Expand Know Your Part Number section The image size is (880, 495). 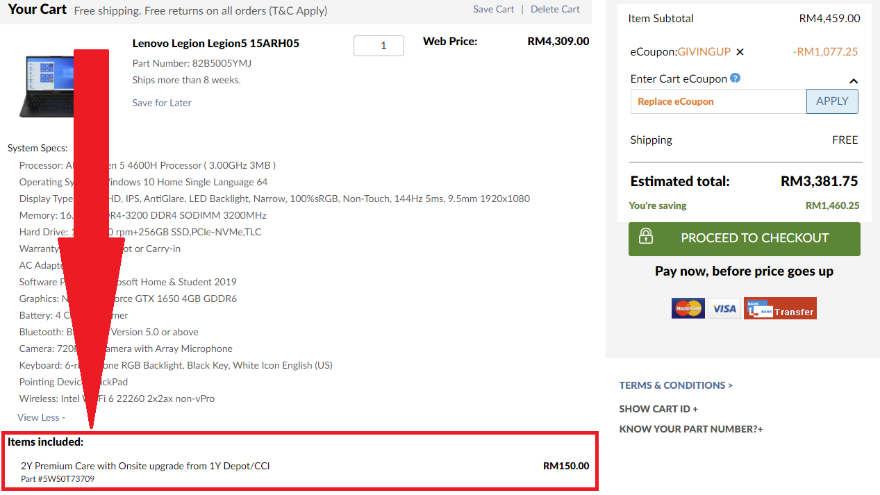(x=690, y=429)
